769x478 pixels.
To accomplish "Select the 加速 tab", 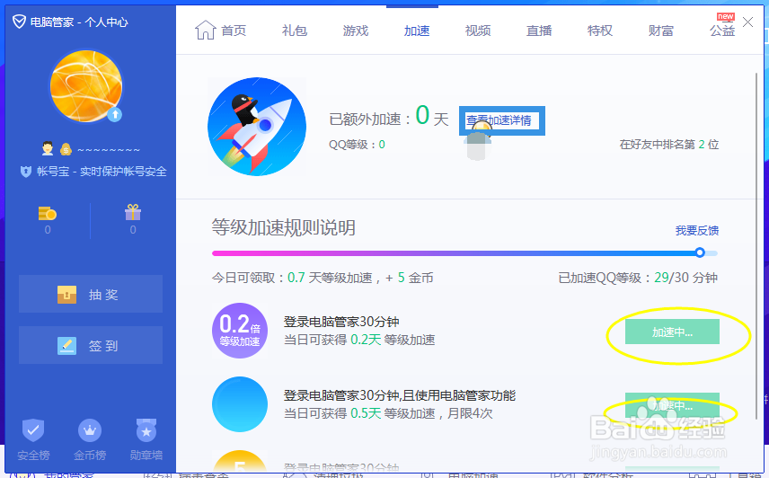I will 417,31.
